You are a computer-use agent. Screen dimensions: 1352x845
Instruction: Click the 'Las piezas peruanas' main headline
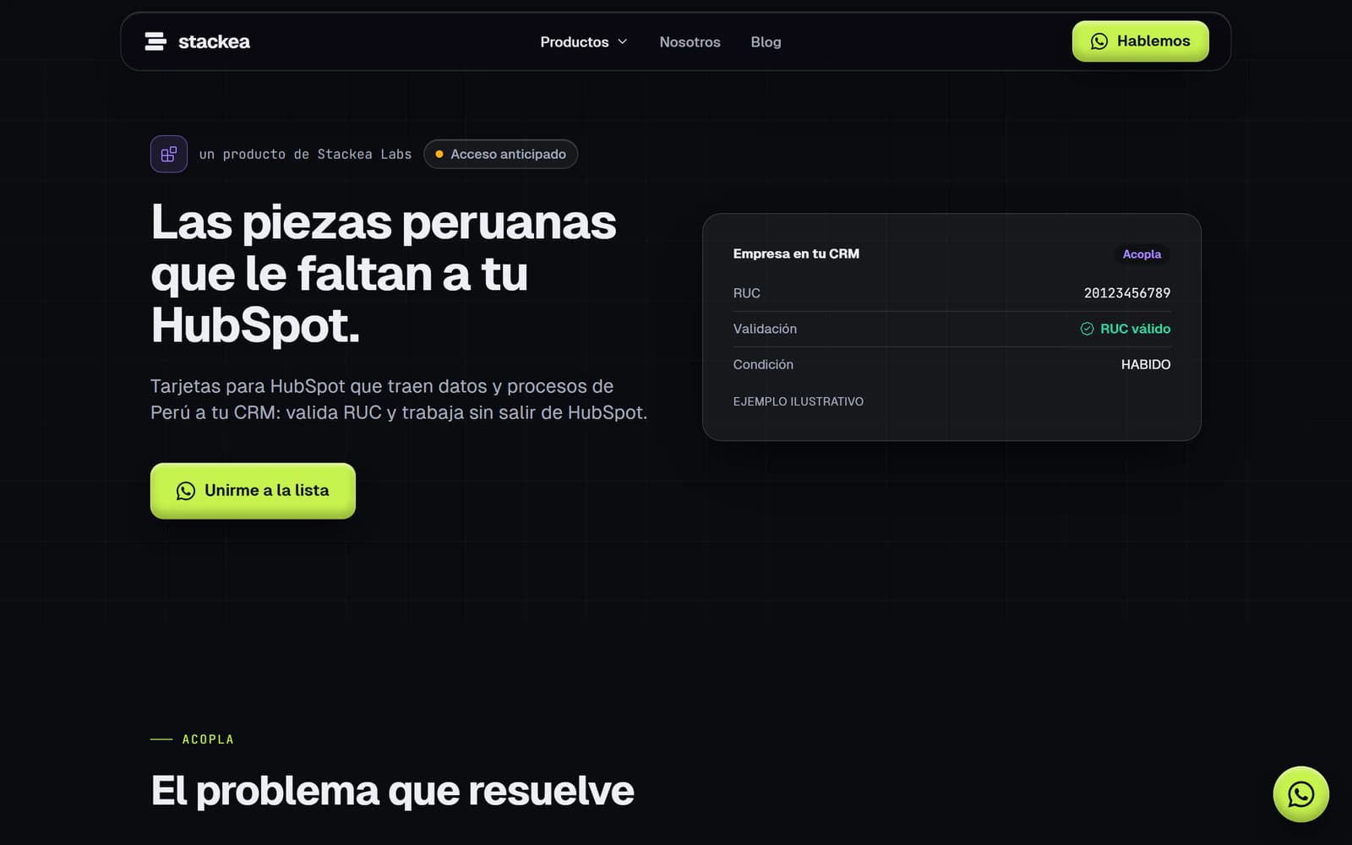(x=384, y=274)
